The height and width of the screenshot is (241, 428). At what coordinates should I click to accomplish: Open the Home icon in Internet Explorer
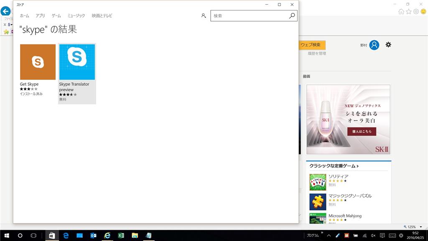401,11
